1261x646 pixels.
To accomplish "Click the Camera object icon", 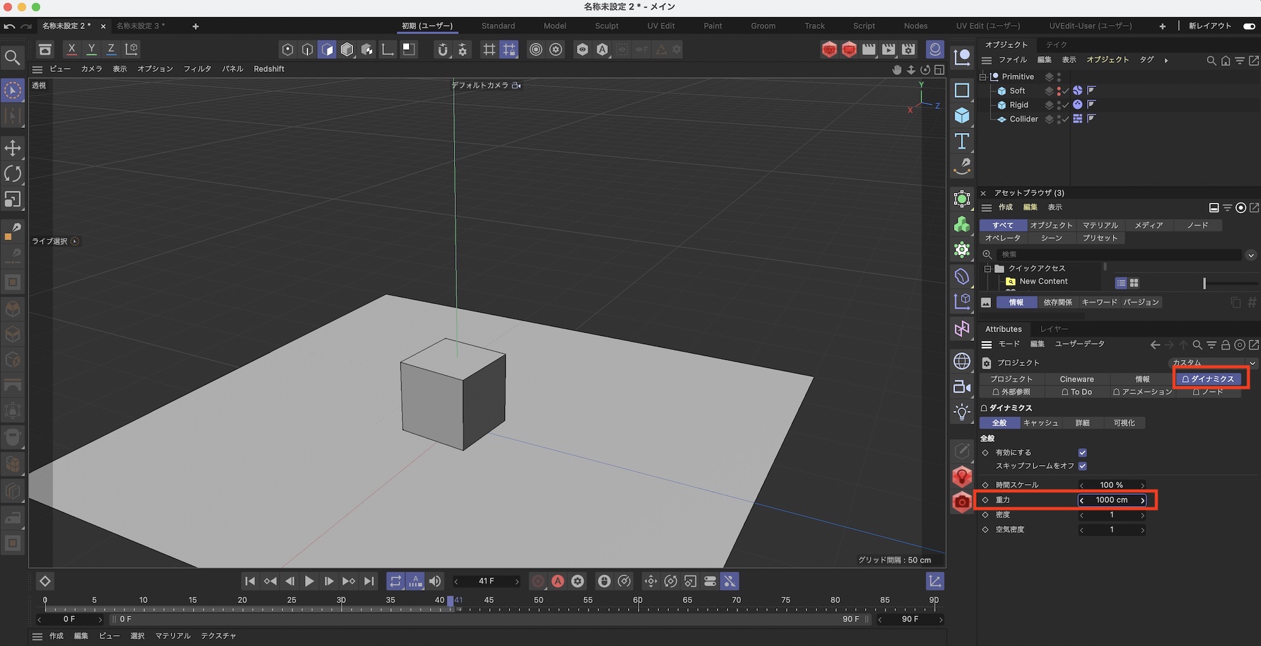I will click(962, 387).
